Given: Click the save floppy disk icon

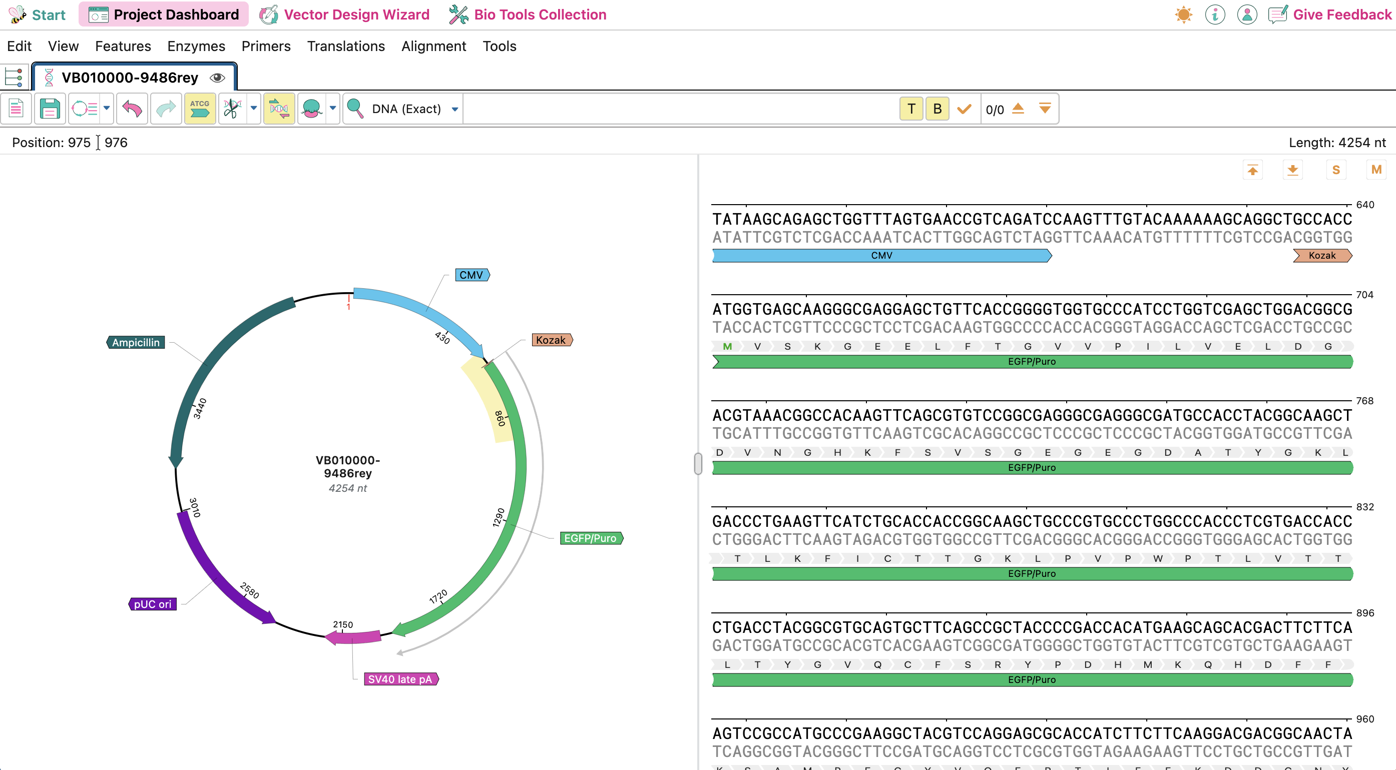Looking at the screenshot, I should [50, 109].
